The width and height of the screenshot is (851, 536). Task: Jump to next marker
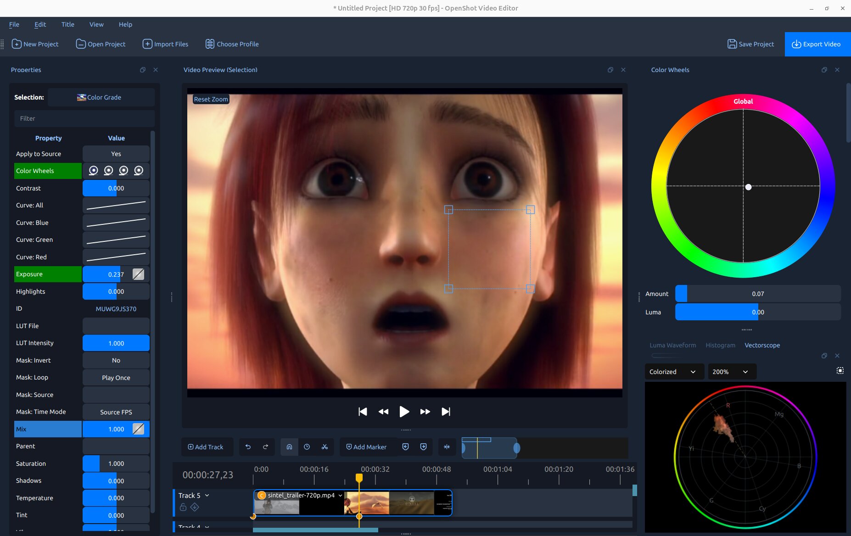click(x=423, y=447)
